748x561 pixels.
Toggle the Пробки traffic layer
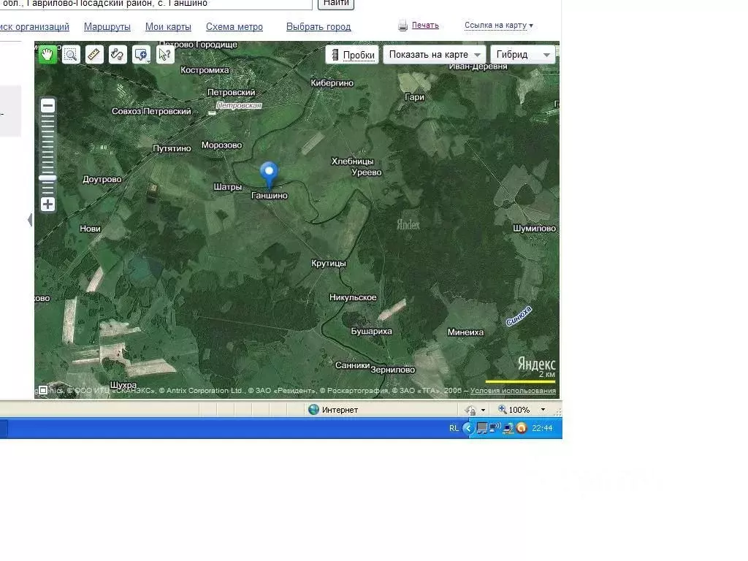[352, 55]
